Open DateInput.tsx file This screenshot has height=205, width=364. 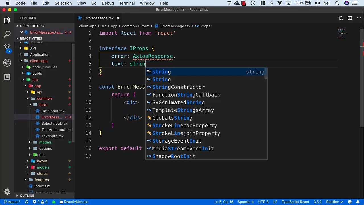pos(53,111)
